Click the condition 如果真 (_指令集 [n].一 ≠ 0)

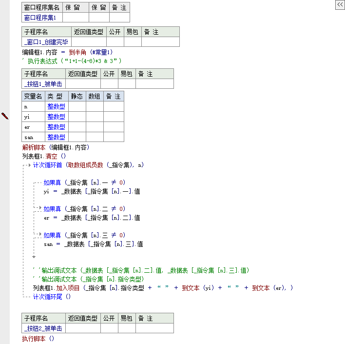tap(84, 182)
